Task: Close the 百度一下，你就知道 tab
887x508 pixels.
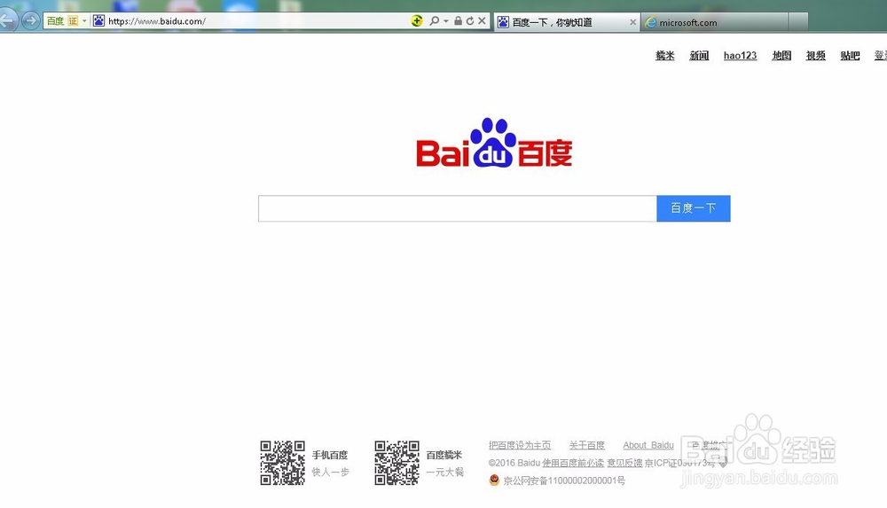Action: [633, 22]
